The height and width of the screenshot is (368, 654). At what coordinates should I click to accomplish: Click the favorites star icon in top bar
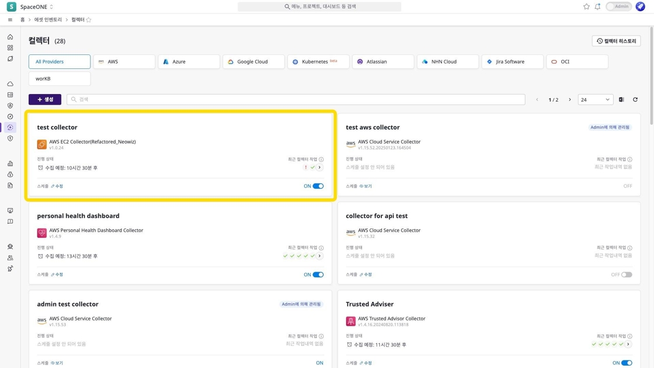click(586, 7)
